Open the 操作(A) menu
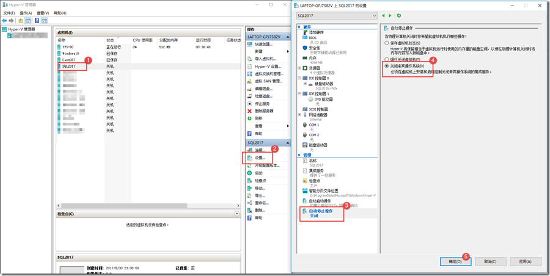Viewport: 550px width, 276px height. [26, 13]
